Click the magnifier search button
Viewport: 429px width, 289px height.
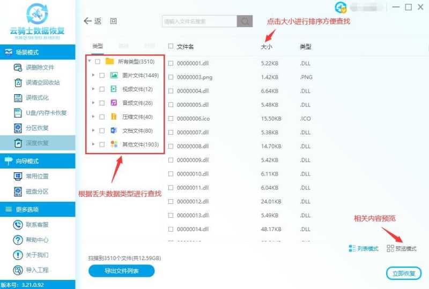tap(245, 21)
